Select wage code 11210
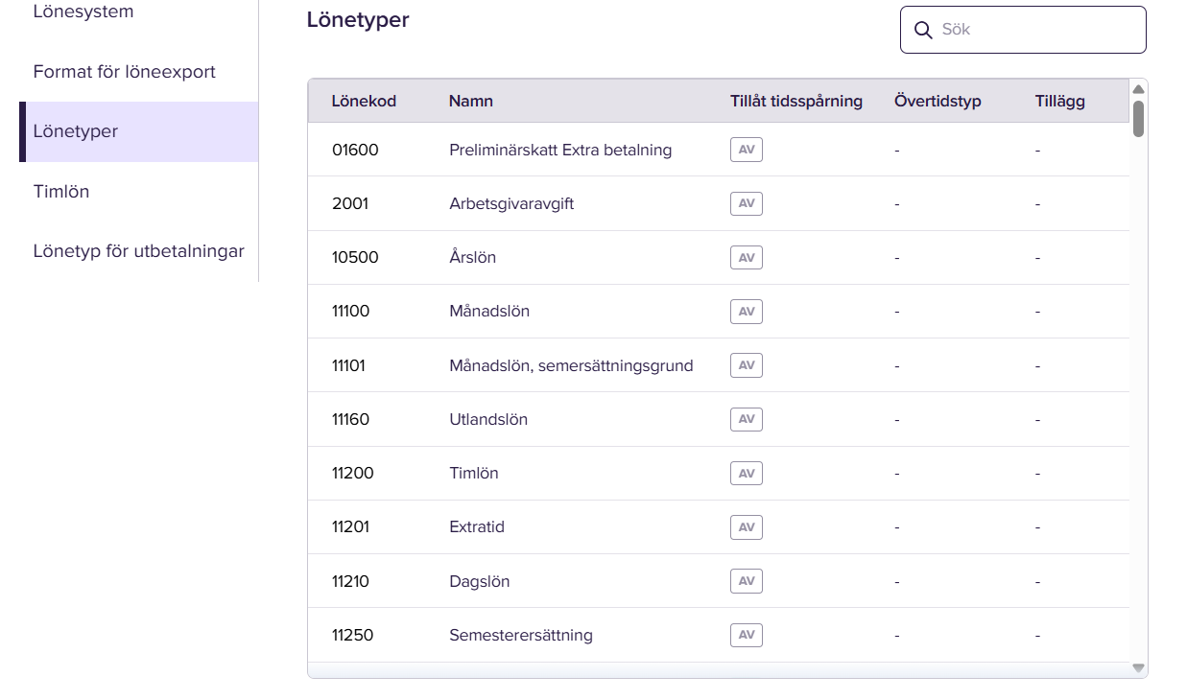Viewport: 1187px width, 700px height. [x=350, y=581]
